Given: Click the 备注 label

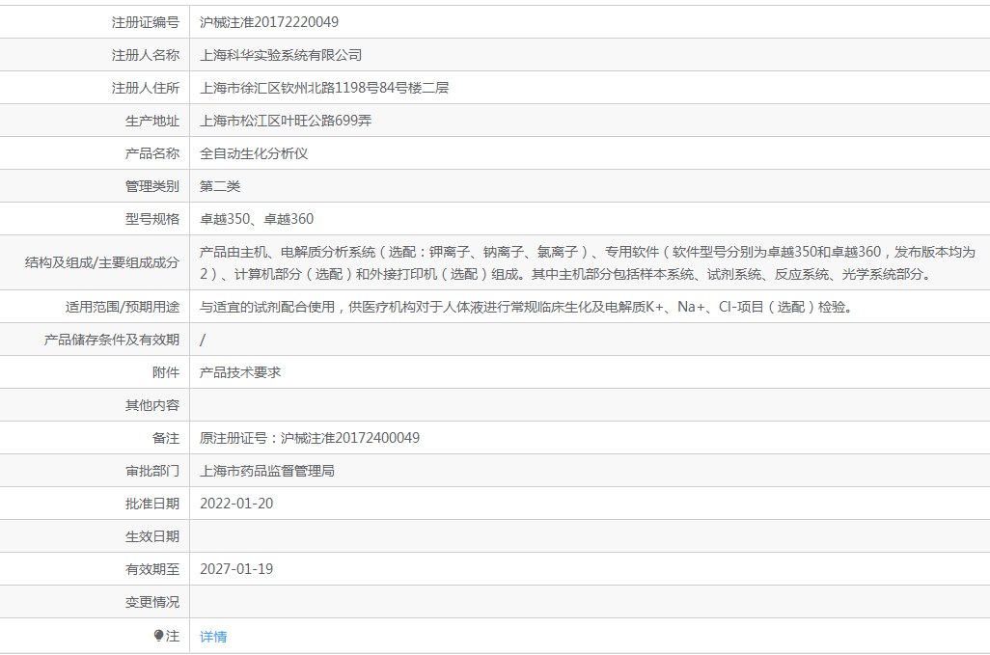Looking at the screenshot, I should click(166, 438).
